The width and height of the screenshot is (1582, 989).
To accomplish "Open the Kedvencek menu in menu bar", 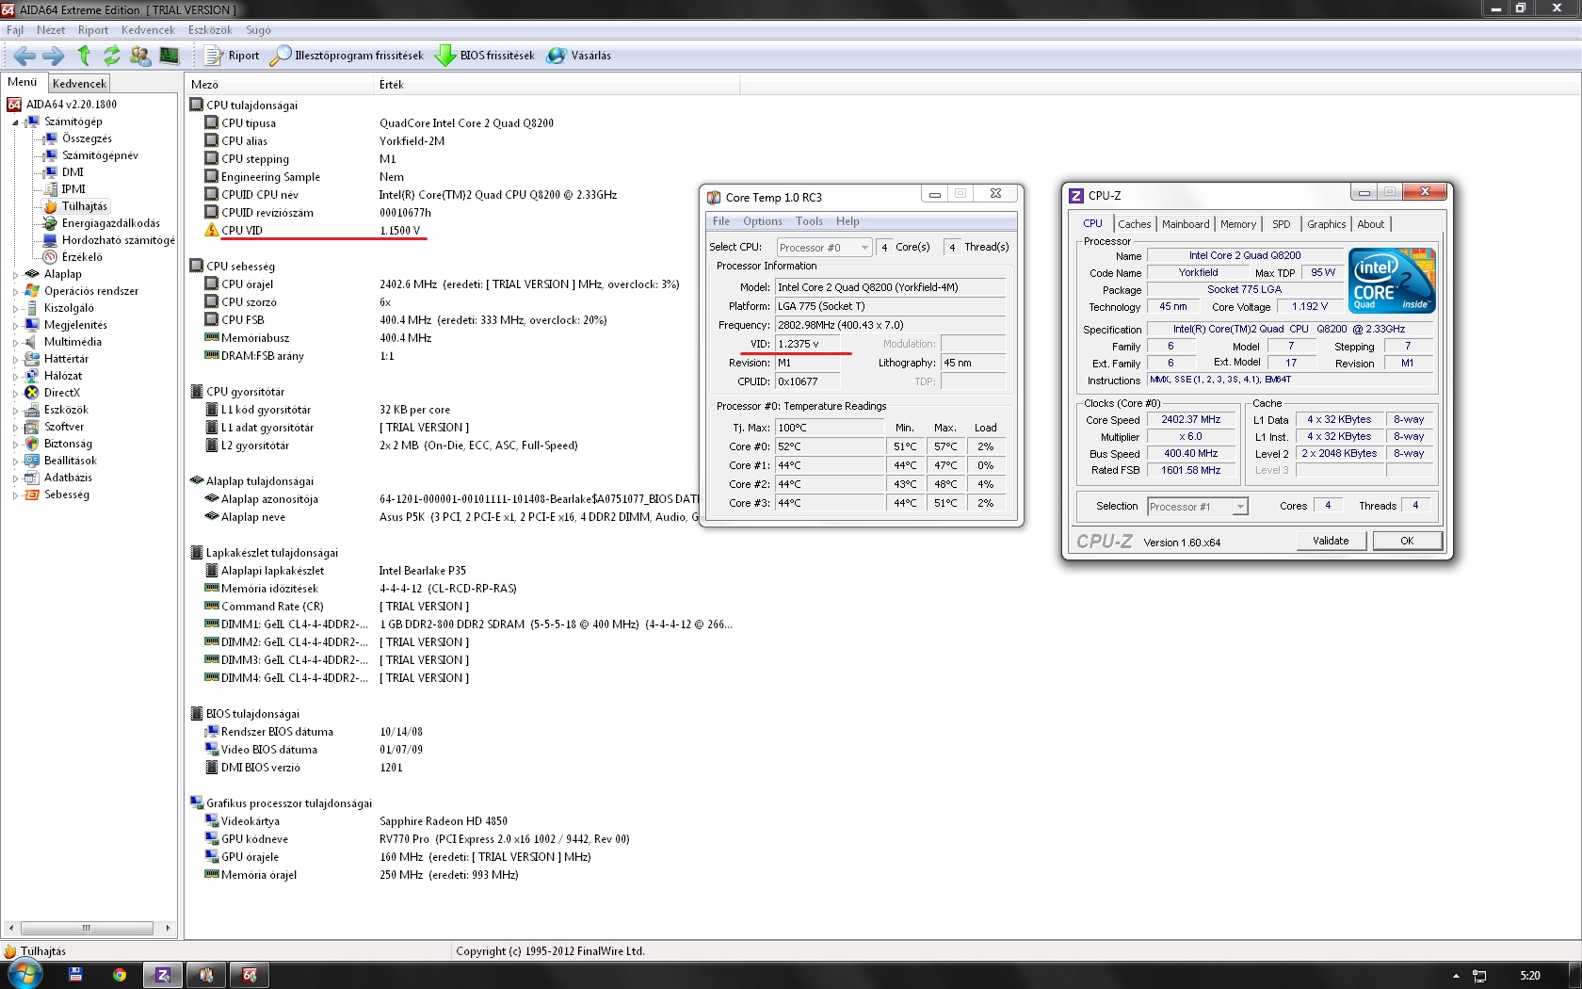I will pos(148,30).
